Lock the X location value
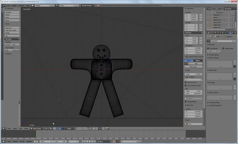 pyautogui.click(x=201, y=15)
